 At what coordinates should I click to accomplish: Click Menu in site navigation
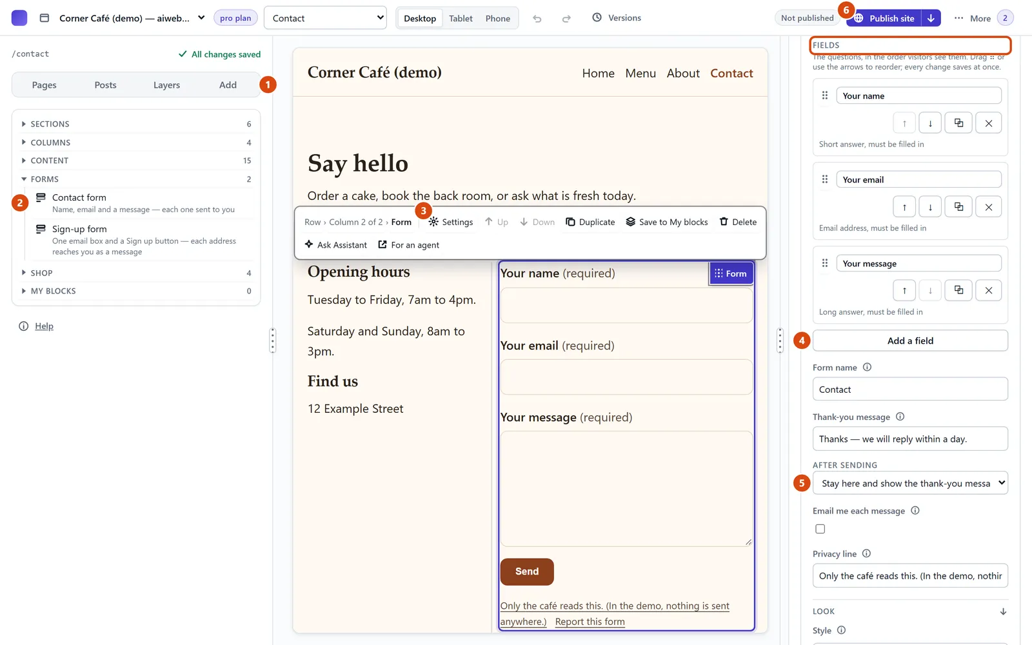[x=640, y=74]
